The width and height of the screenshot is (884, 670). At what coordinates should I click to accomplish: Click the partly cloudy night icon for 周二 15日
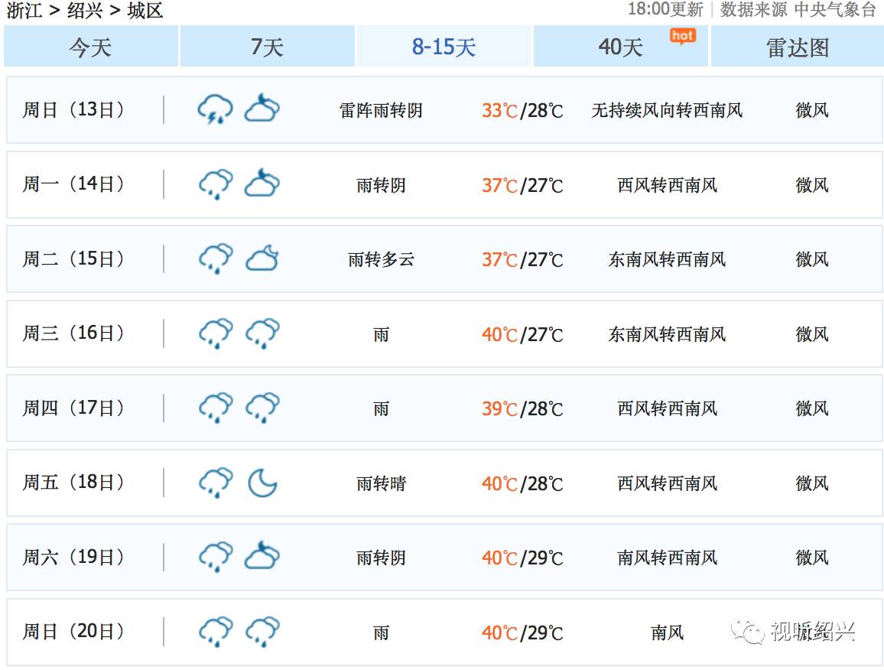[262, 259]
